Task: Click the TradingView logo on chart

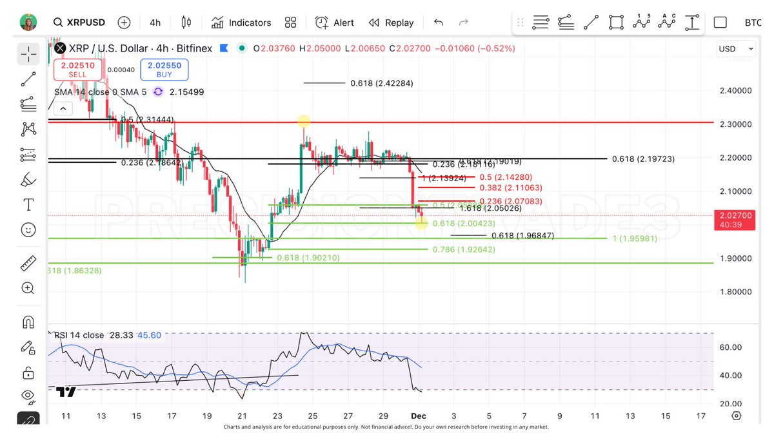Action: (x=66, y=391)
